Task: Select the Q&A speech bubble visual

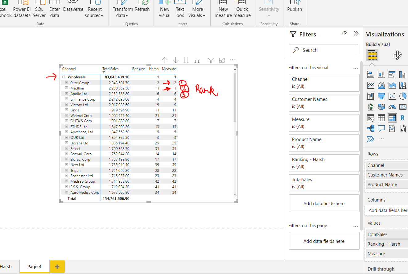Action: pos(381,128)
